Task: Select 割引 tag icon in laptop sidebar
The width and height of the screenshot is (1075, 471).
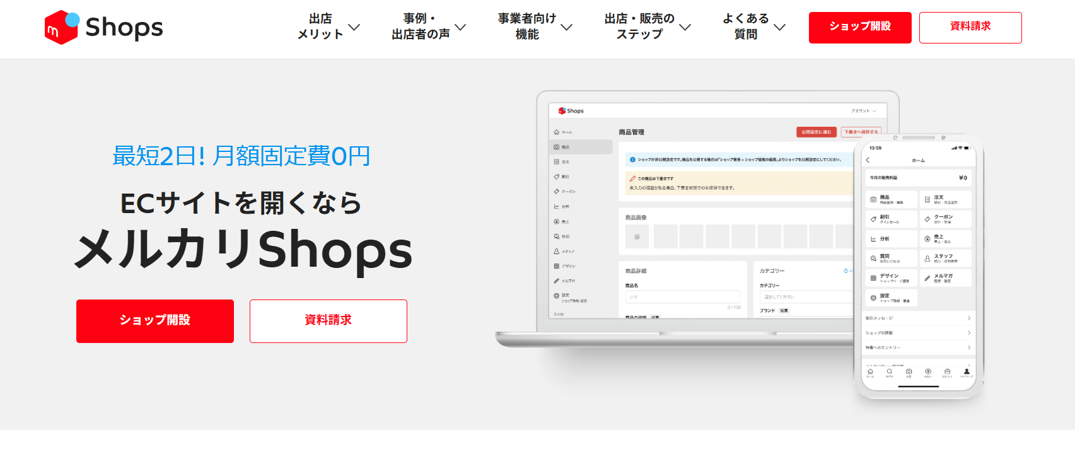Action: pos(557,177)
